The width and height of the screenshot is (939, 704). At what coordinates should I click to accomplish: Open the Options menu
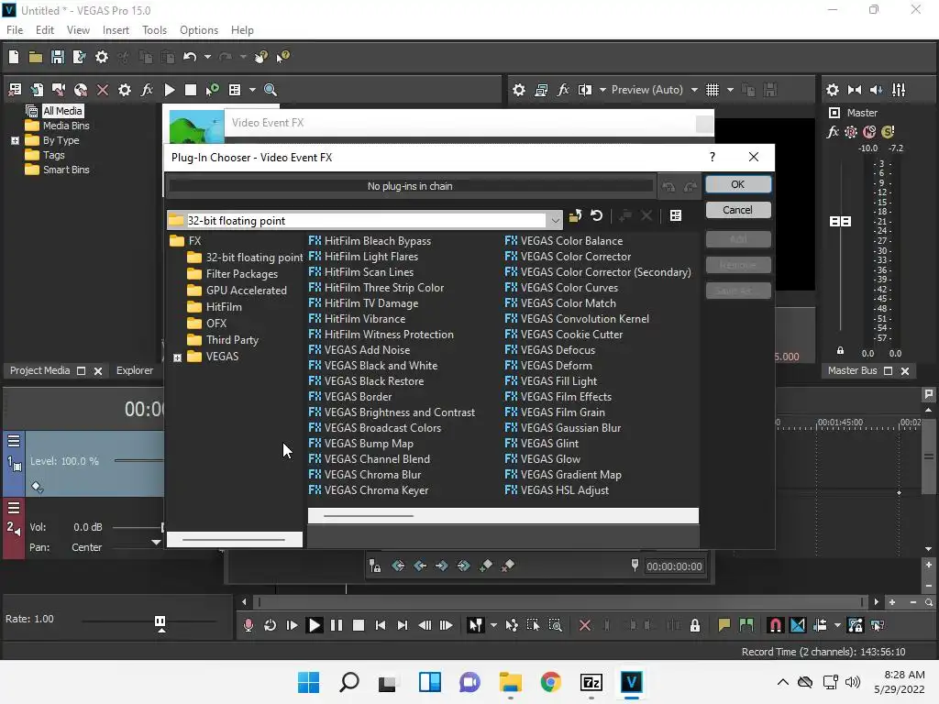[x=199, y=30]
